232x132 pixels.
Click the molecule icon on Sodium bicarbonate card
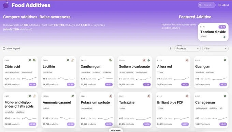pos(144,60)
